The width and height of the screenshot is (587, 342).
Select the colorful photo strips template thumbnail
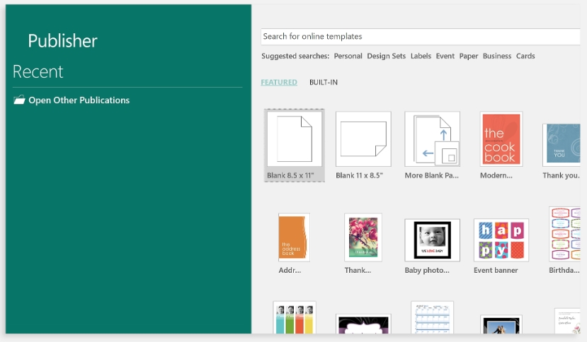coord(295,317)
